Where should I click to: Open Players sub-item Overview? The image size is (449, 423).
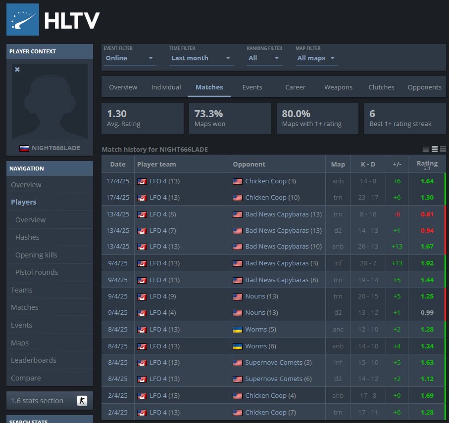pos(50,220)
